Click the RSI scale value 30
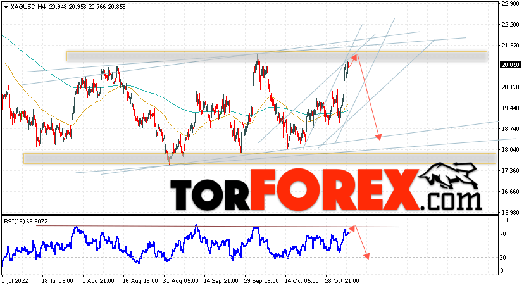The height and width of the screenshot is (288, 524). tap(503, 257)
